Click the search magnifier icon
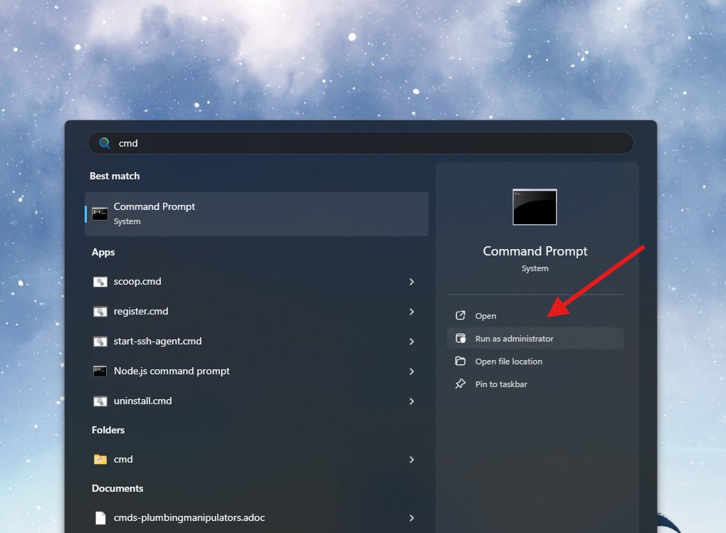 (105, 143)
